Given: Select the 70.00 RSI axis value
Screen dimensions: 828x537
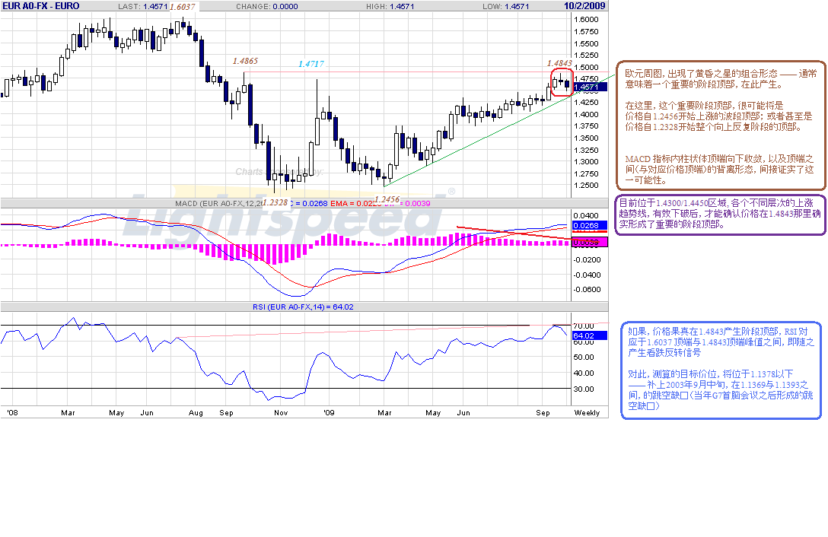Looking at the screenshot, I should point(584,326).
